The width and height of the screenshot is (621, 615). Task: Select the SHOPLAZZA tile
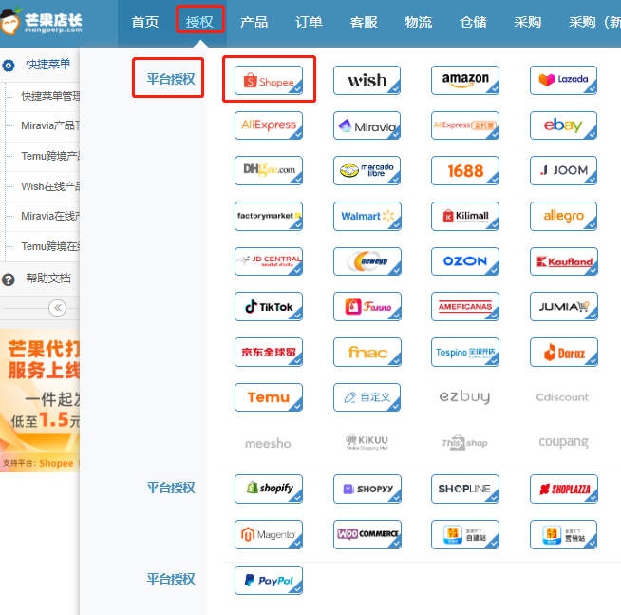(x=564, y=489)
